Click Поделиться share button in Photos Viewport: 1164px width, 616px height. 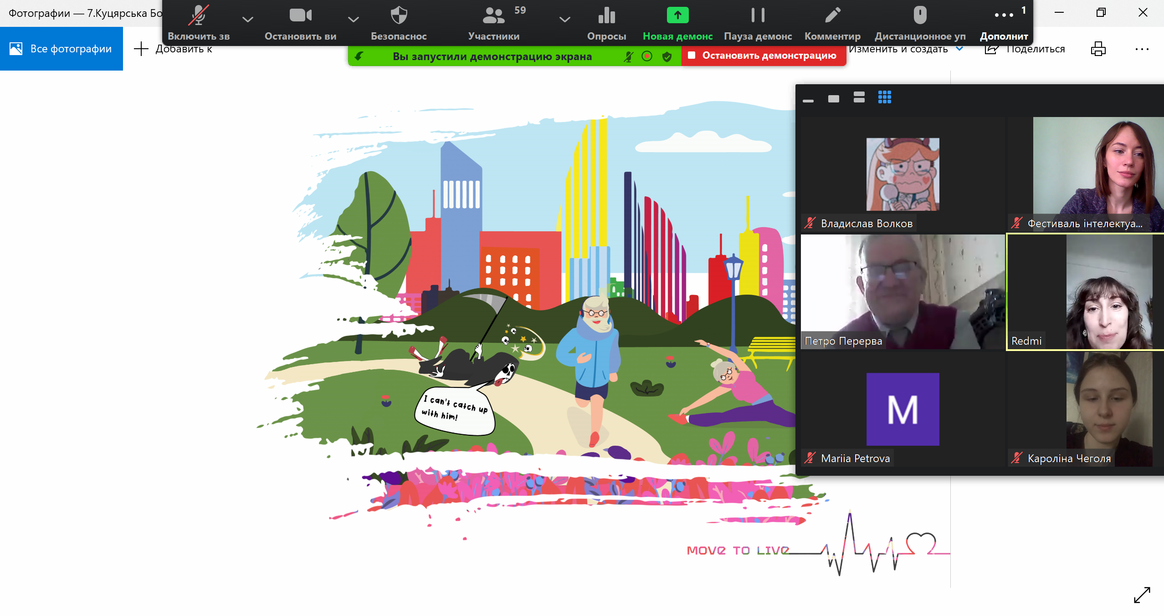pos(1025,49)
